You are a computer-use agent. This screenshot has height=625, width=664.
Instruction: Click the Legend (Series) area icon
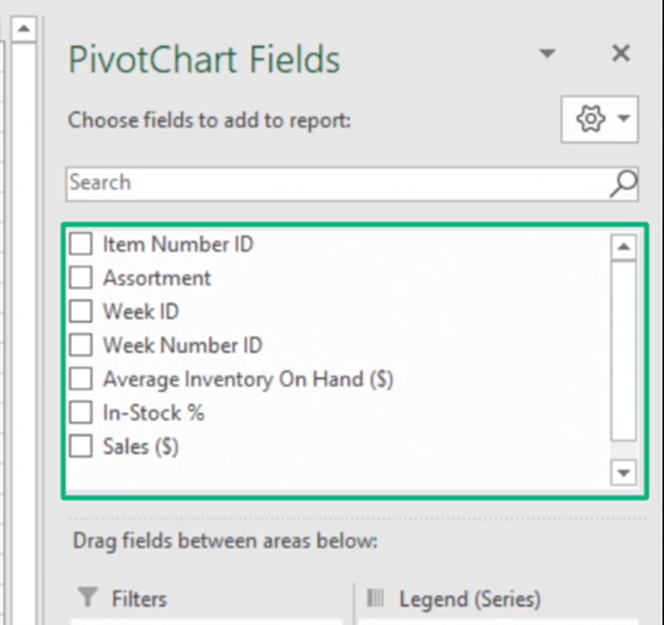click(376, 599)
